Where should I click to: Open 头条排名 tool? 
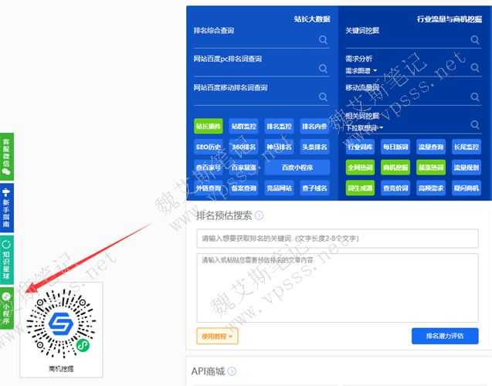pos(314,147)
